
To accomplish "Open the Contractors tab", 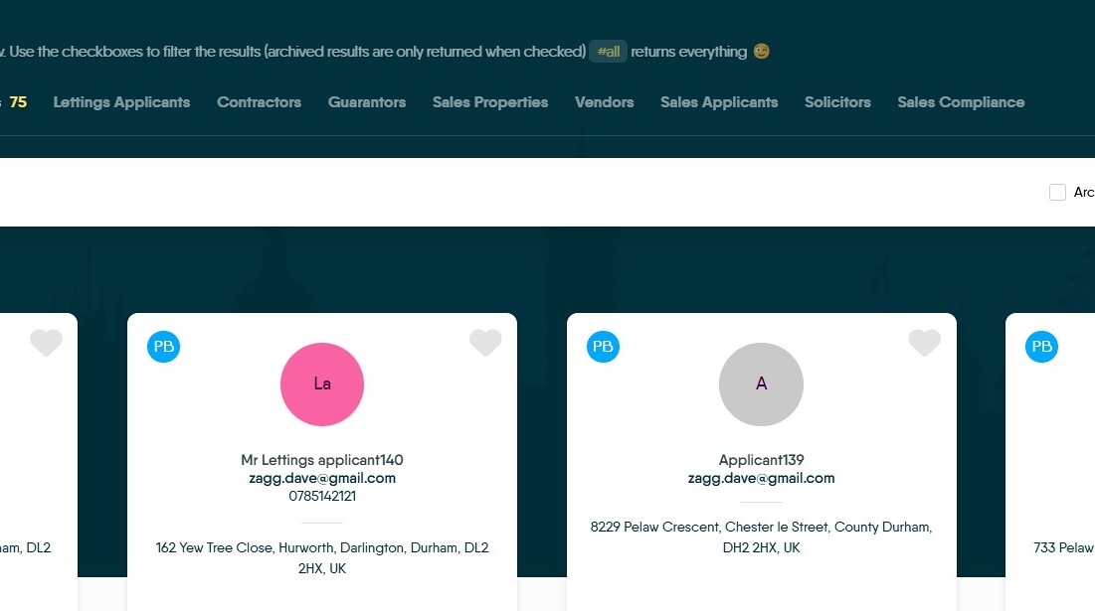I will [260, 101].
